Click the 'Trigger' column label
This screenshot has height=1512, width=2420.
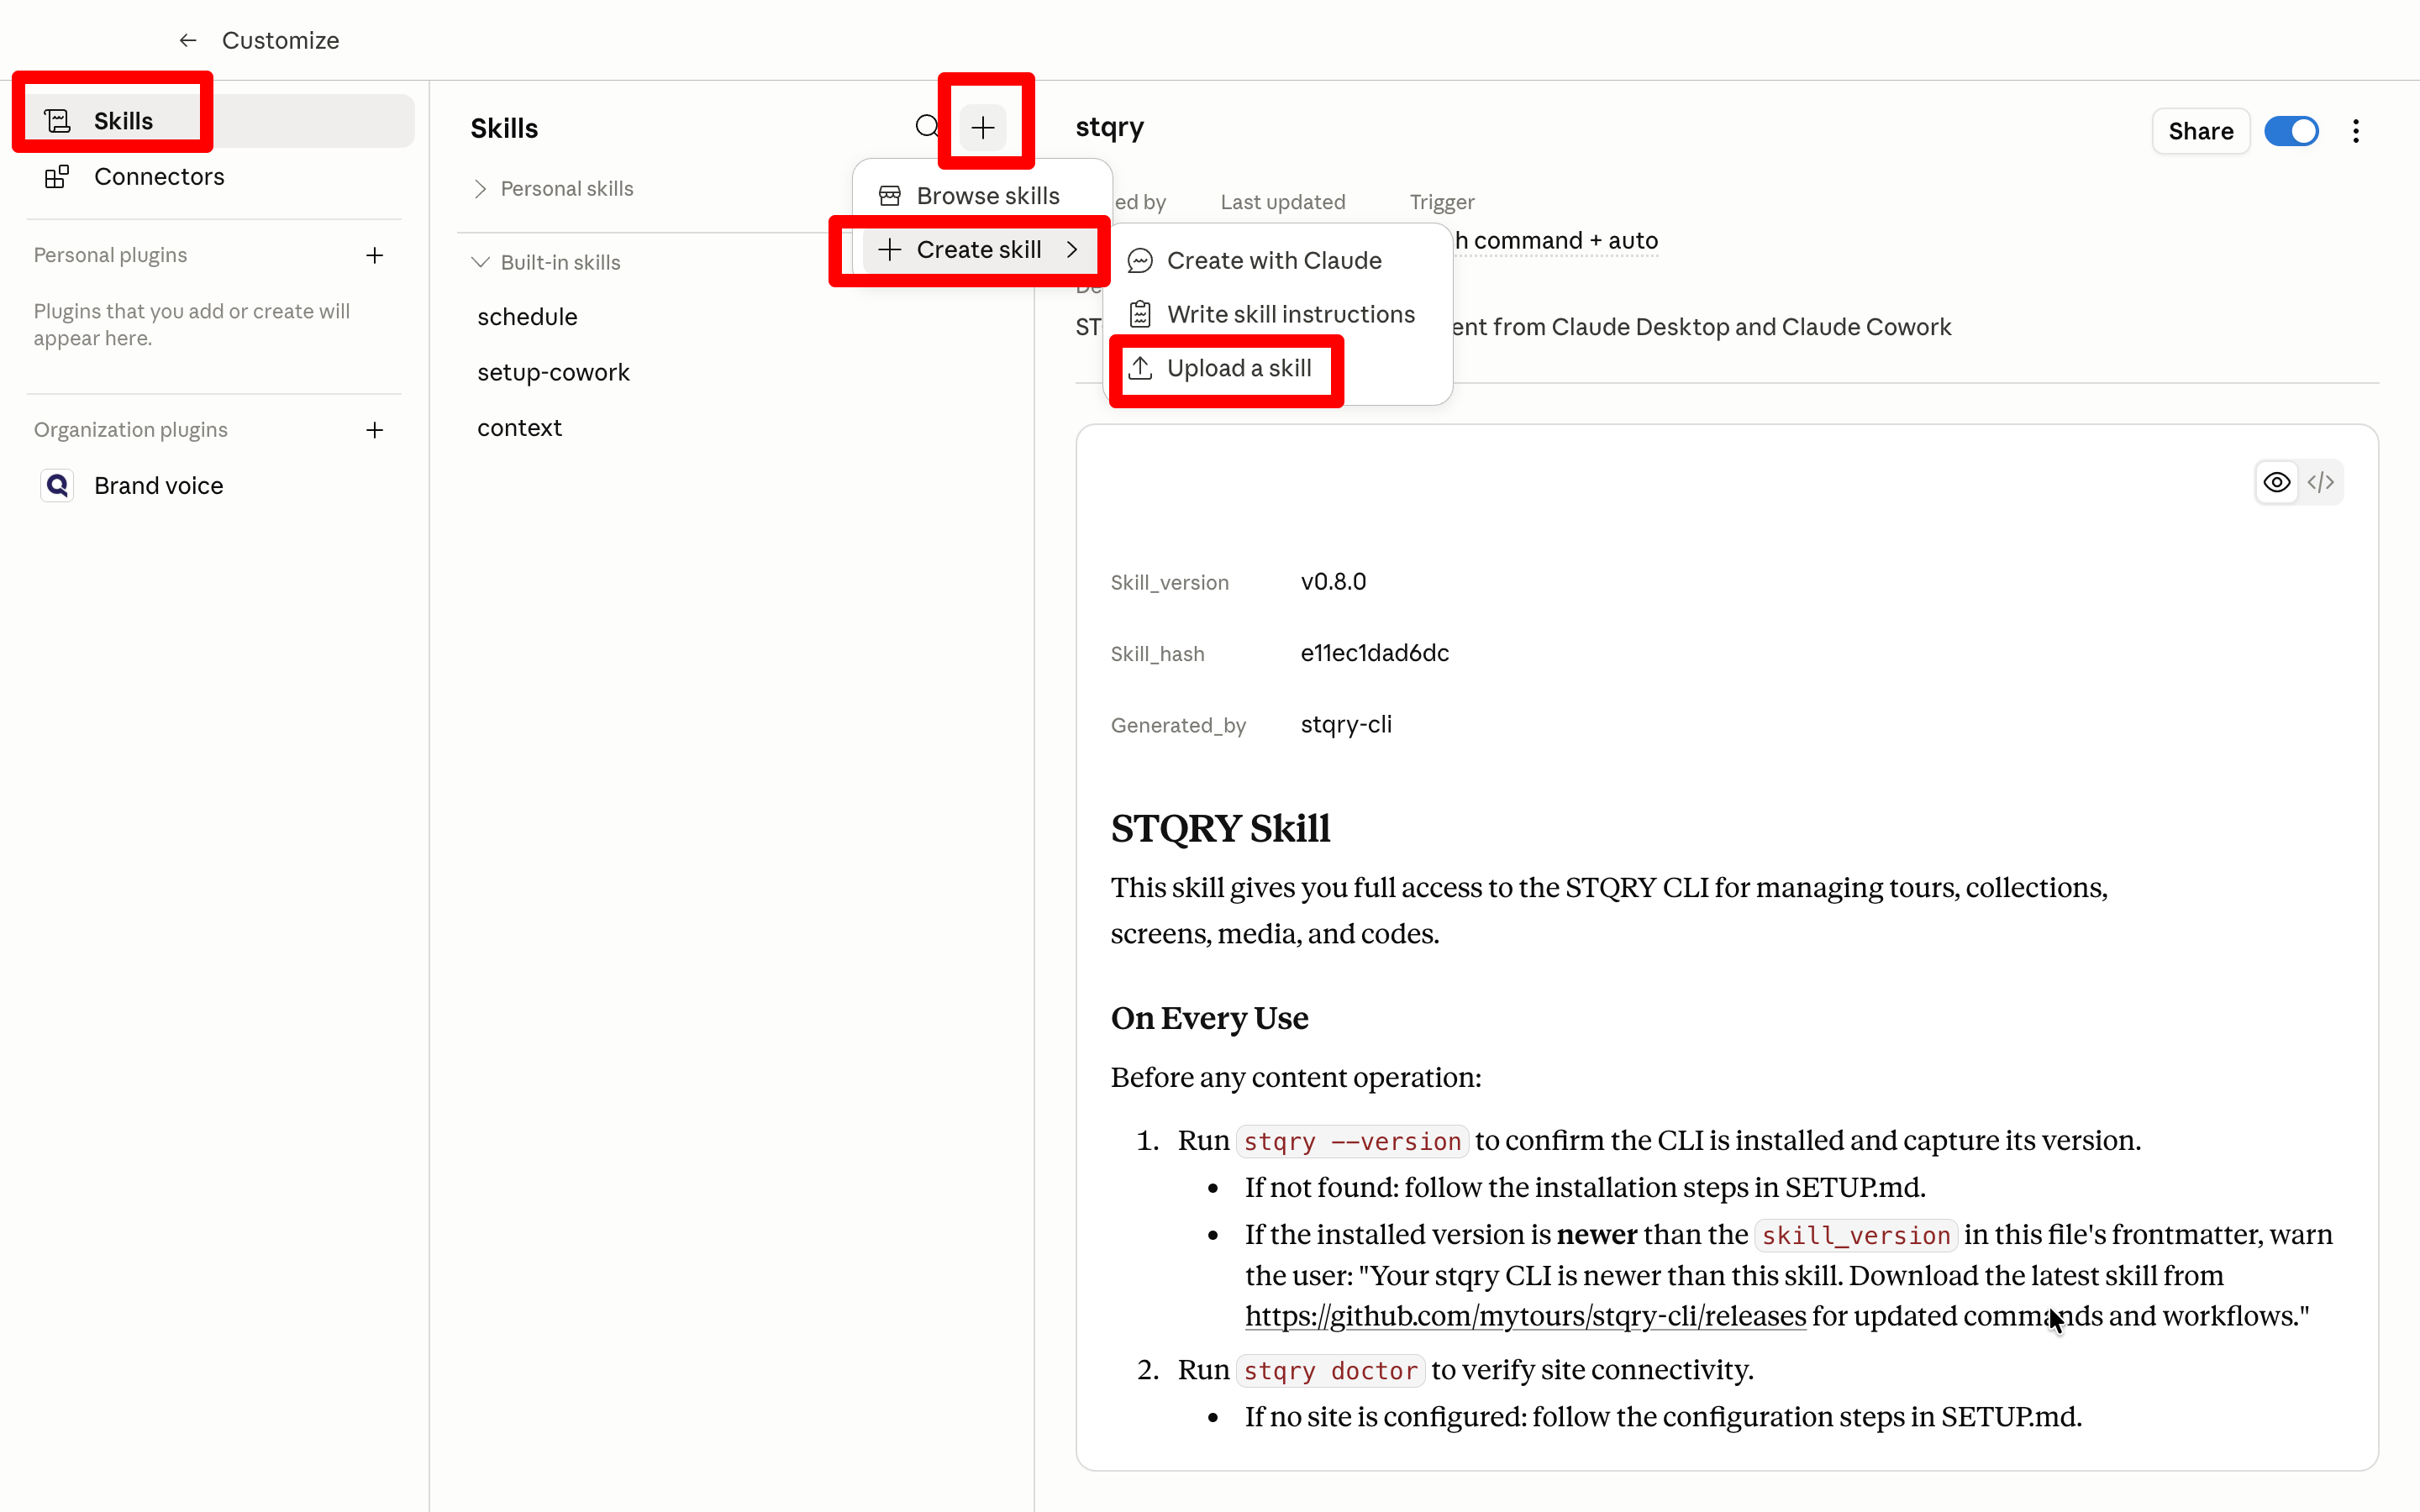[x=1441, y=202]
